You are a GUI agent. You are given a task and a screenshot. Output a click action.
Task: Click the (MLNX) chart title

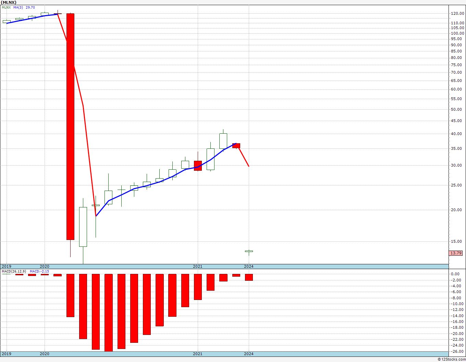pyautogui.click(x=9, y=2)
